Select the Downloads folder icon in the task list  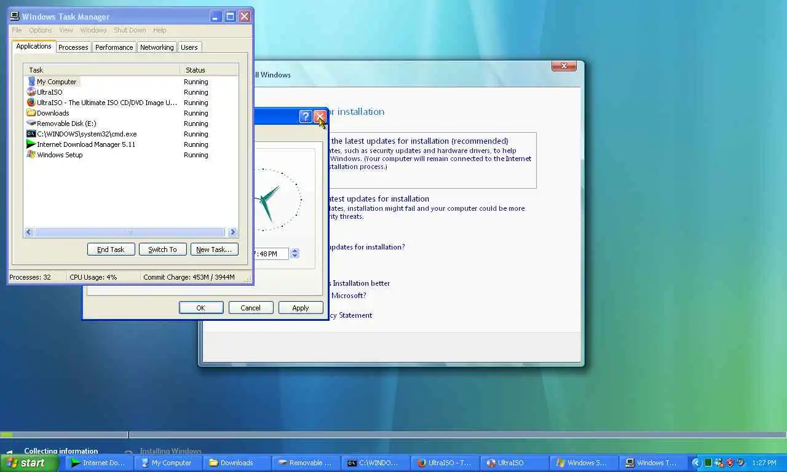[31, 113]
